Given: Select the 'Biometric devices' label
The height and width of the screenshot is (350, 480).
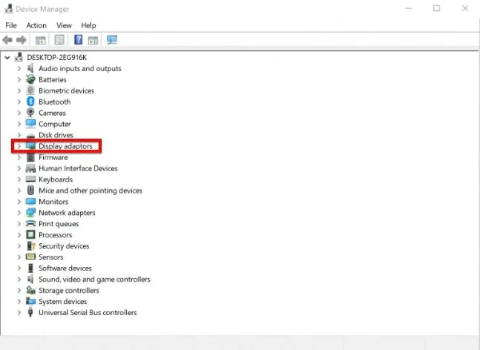Looking at the screenshot, I should 67,90.
